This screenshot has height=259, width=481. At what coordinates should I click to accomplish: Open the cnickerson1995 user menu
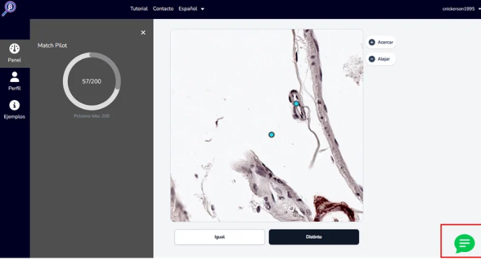[x=461, y=9]
